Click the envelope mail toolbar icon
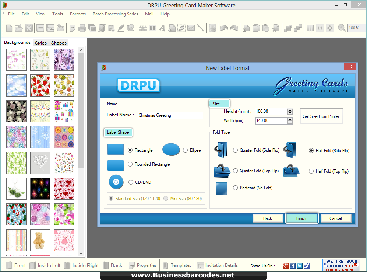 [191, 28]
